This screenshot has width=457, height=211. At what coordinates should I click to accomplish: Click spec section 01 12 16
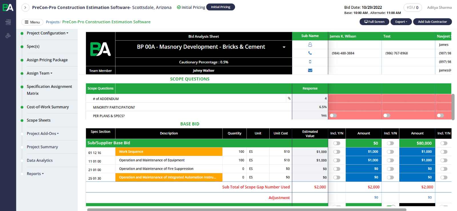coord(95,153)
